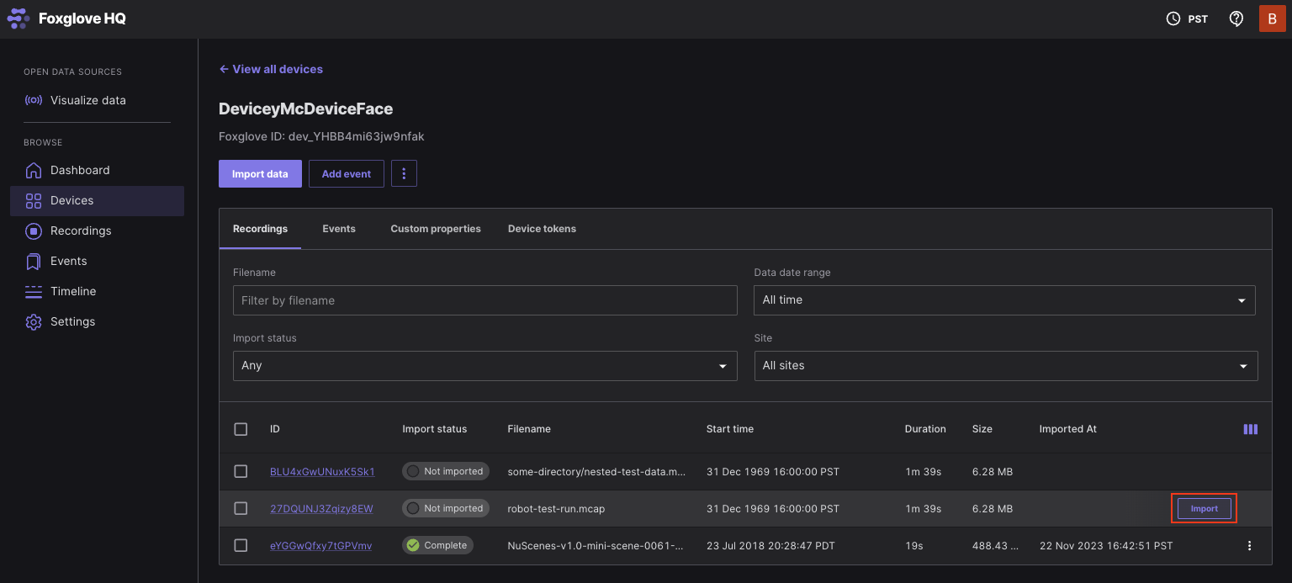Open Timeline via its sidebar icon

coord(34,291)
